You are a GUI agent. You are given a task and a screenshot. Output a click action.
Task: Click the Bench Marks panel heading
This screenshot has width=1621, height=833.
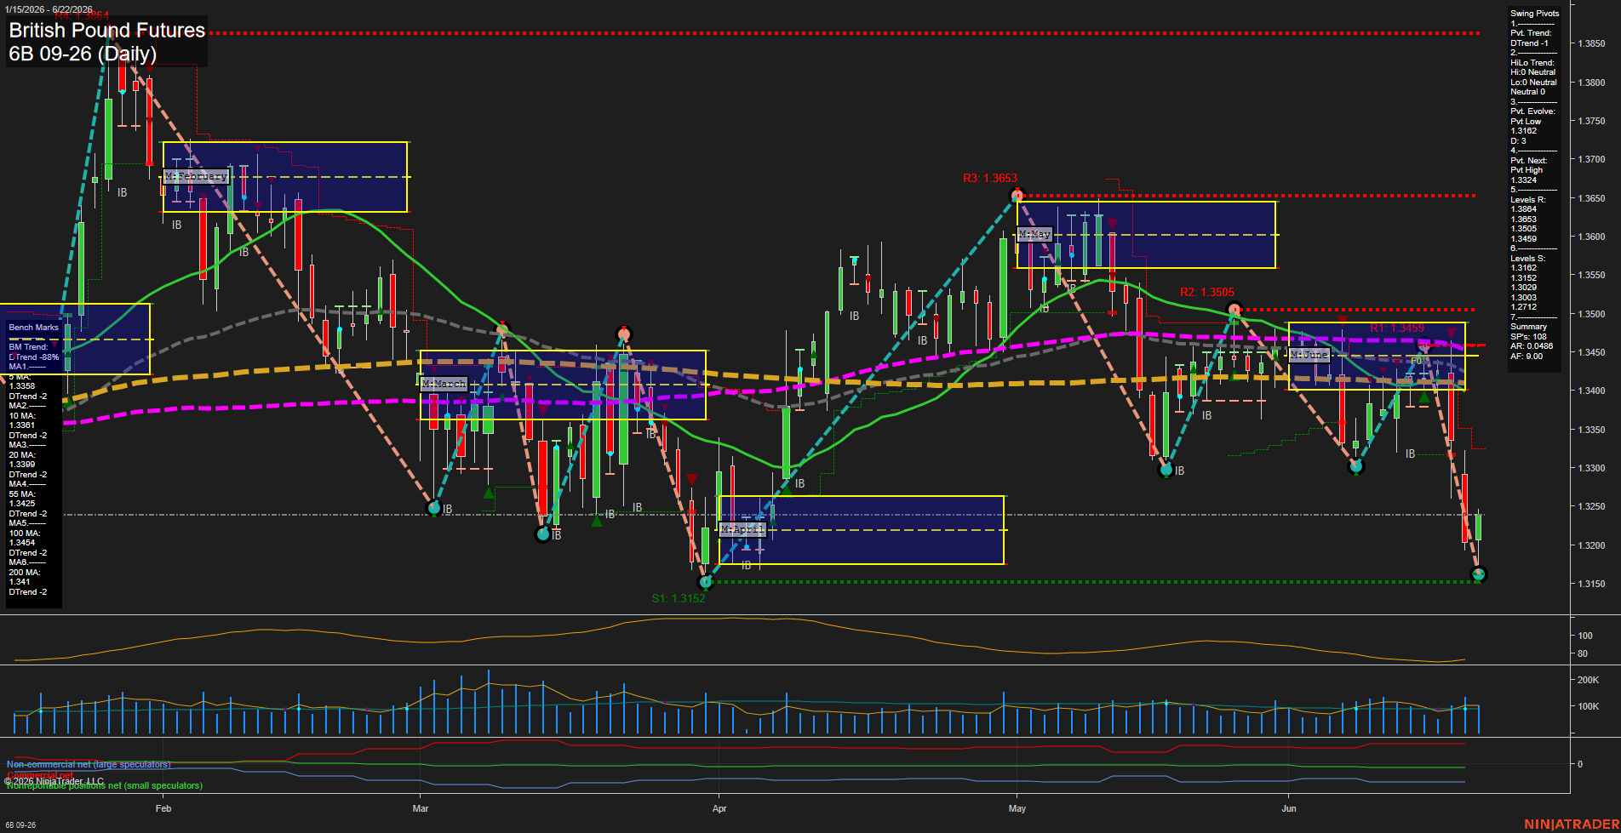(33, 328)
